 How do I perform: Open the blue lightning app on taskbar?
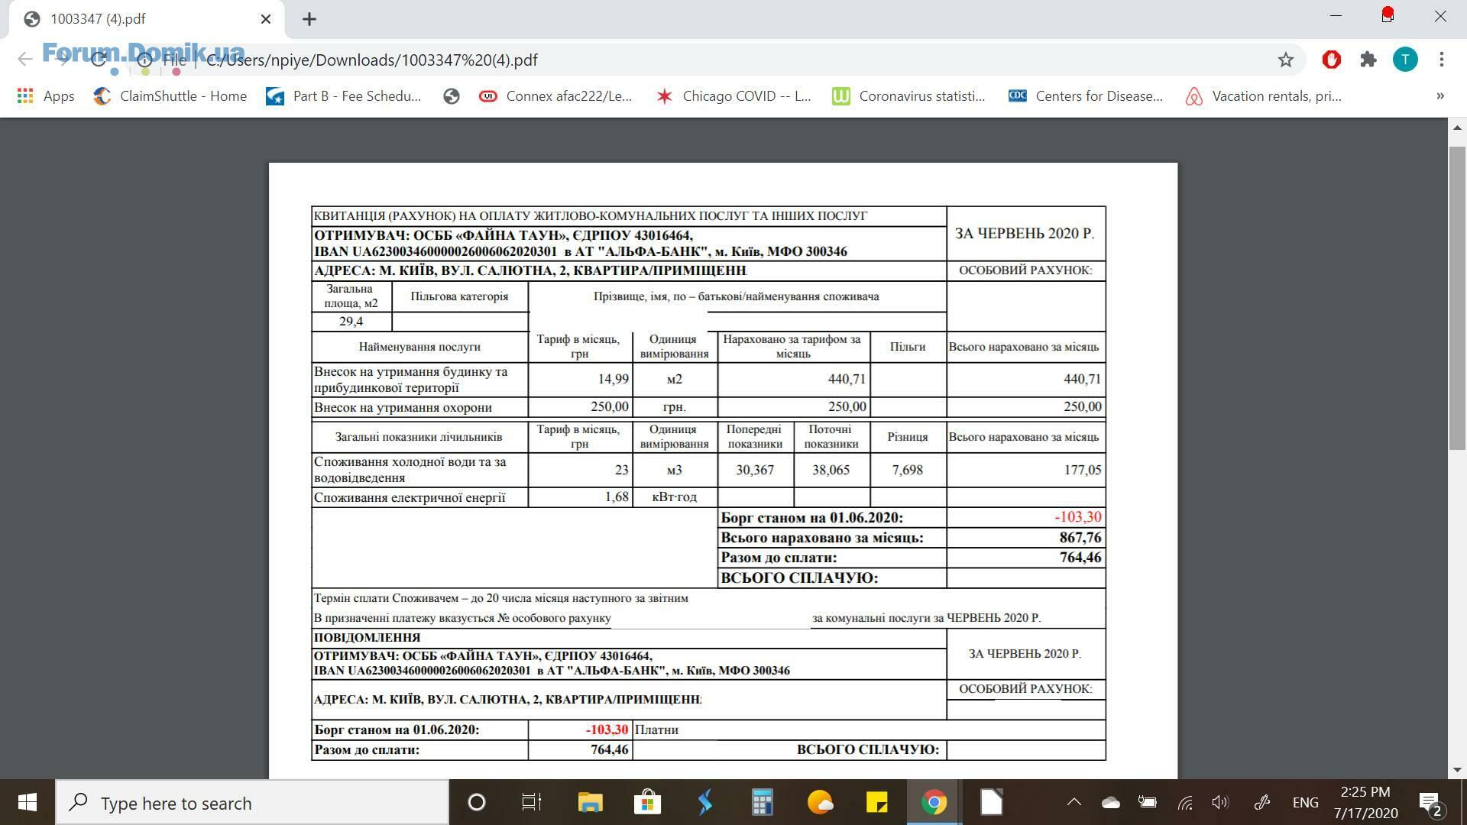point(704,802)
